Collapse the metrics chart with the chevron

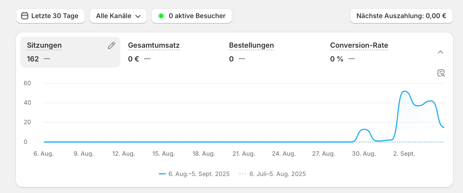point(440,52)
